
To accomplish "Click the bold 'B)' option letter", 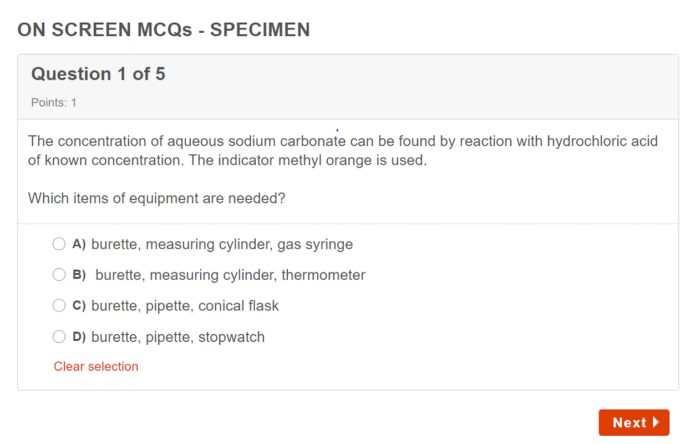I will 79,275.
